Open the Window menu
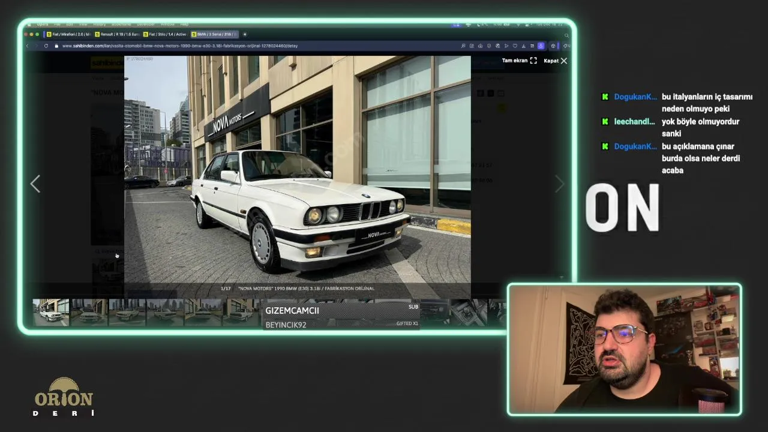The width and height of the screenshot is (768, 432). pos(167,25)
